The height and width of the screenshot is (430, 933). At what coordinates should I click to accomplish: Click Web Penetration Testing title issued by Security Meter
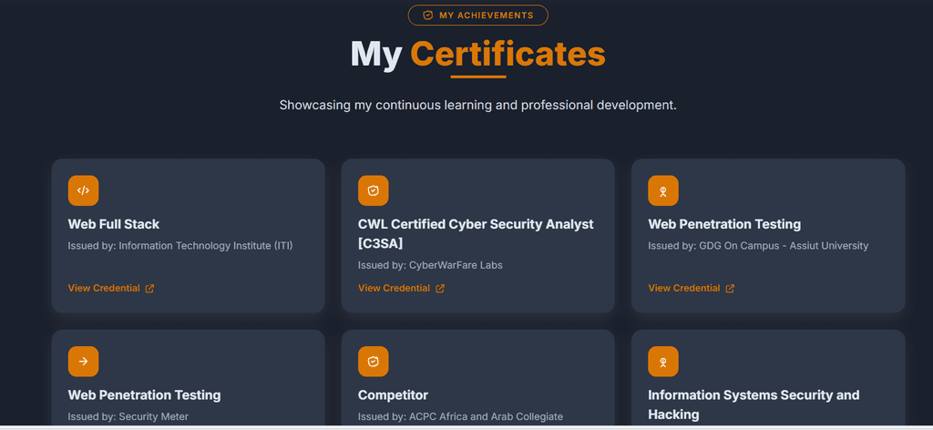[x=144, y=395]
